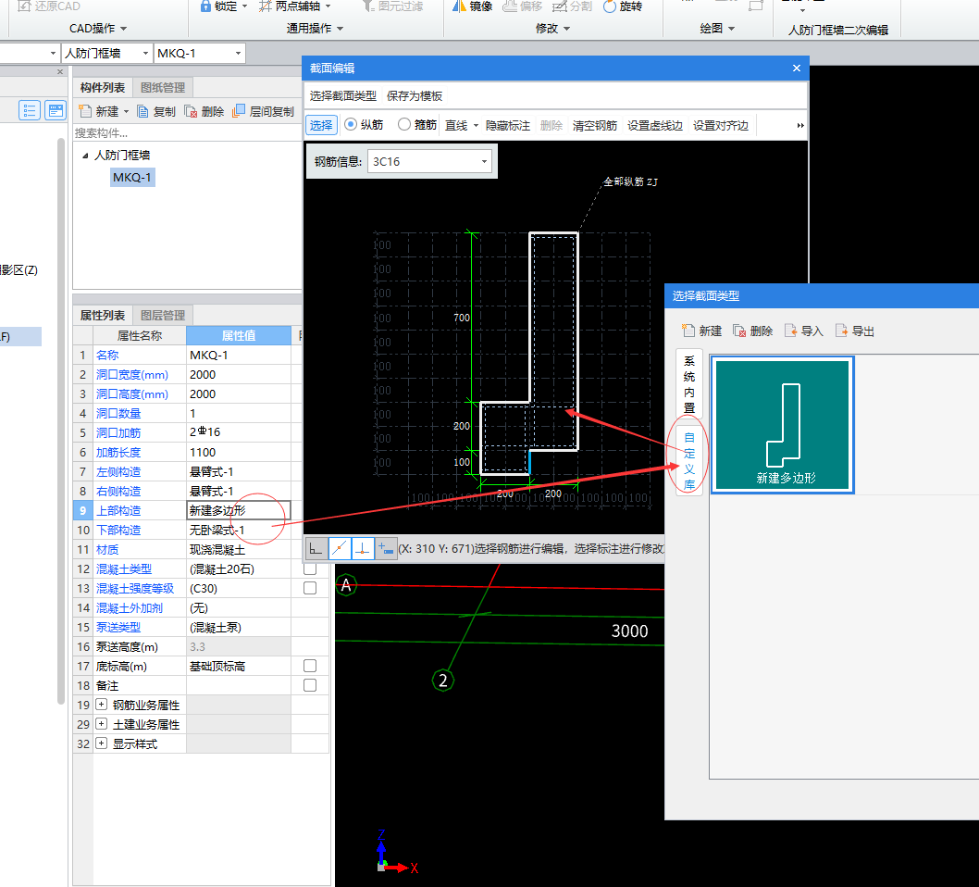Show more section editor toolbar items

(x=799, y=126)
